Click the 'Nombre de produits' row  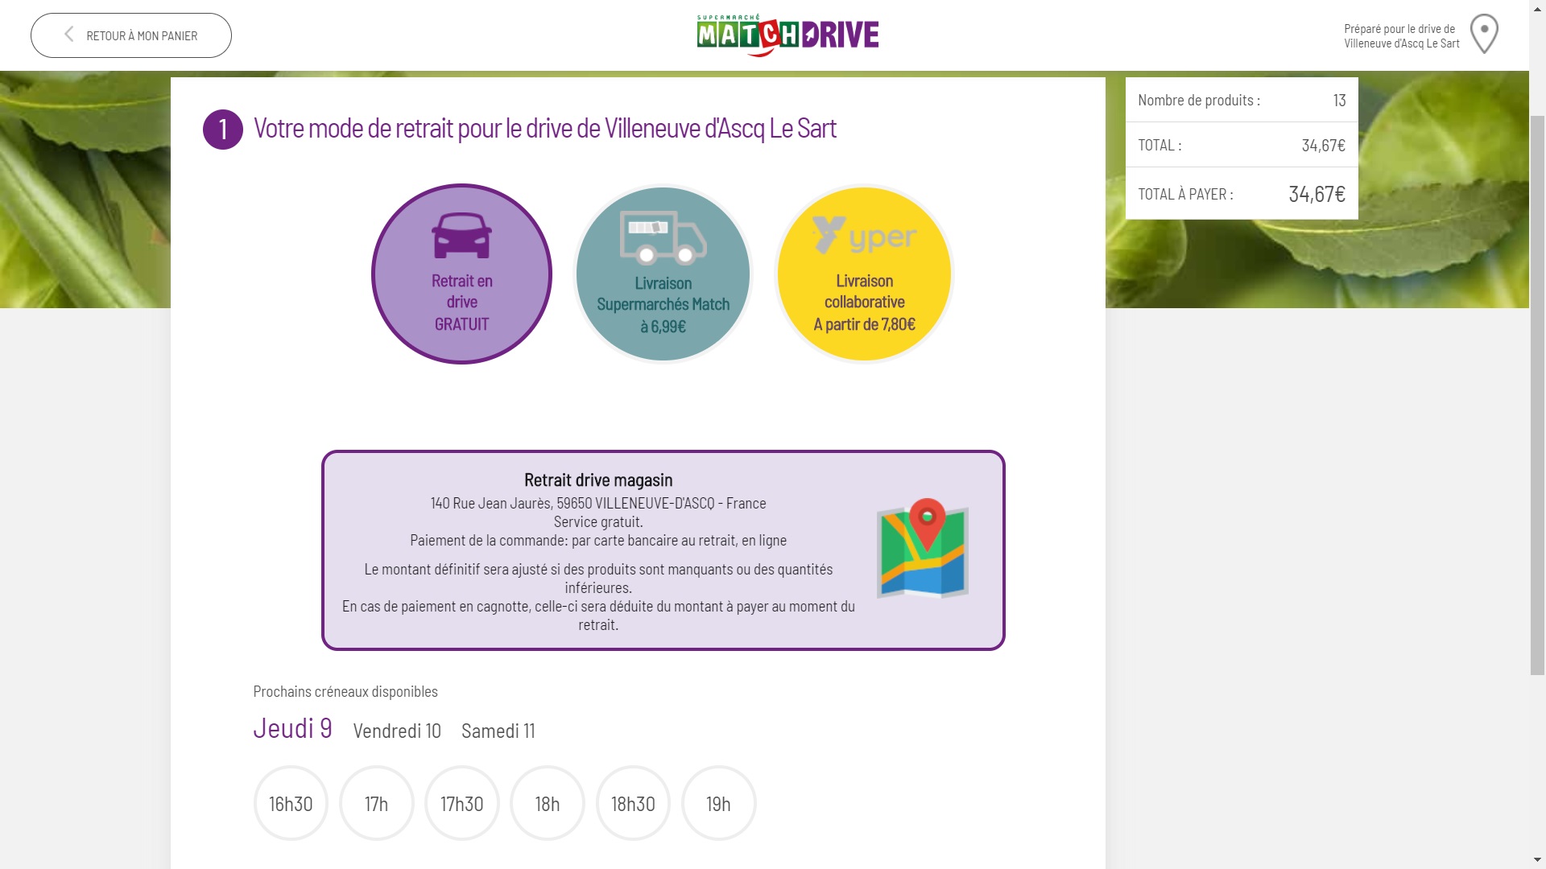(x=1242, y=100)
